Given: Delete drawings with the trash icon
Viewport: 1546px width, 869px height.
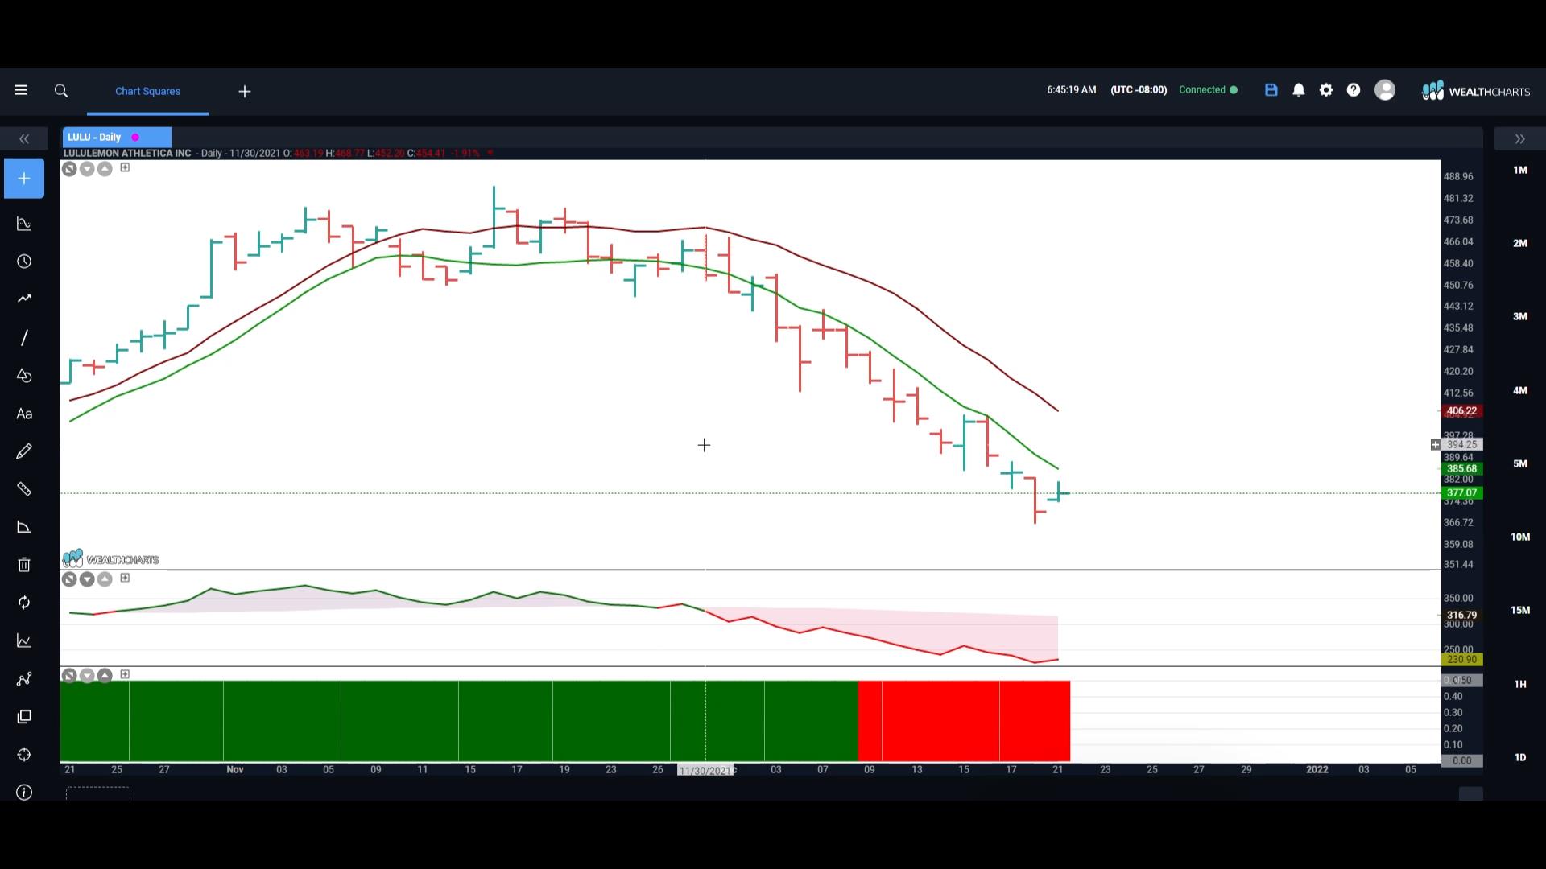Looking at the screenshot, I should click(24, 565).
